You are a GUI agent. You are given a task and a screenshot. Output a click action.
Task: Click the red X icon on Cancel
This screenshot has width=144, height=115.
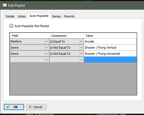pyautogui.click(x=30, y=107)
